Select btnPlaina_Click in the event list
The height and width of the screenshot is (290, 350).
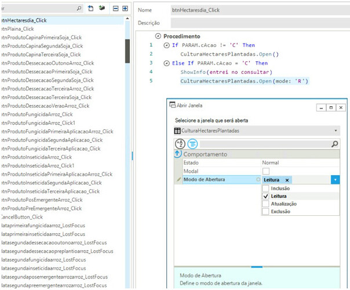17,28
